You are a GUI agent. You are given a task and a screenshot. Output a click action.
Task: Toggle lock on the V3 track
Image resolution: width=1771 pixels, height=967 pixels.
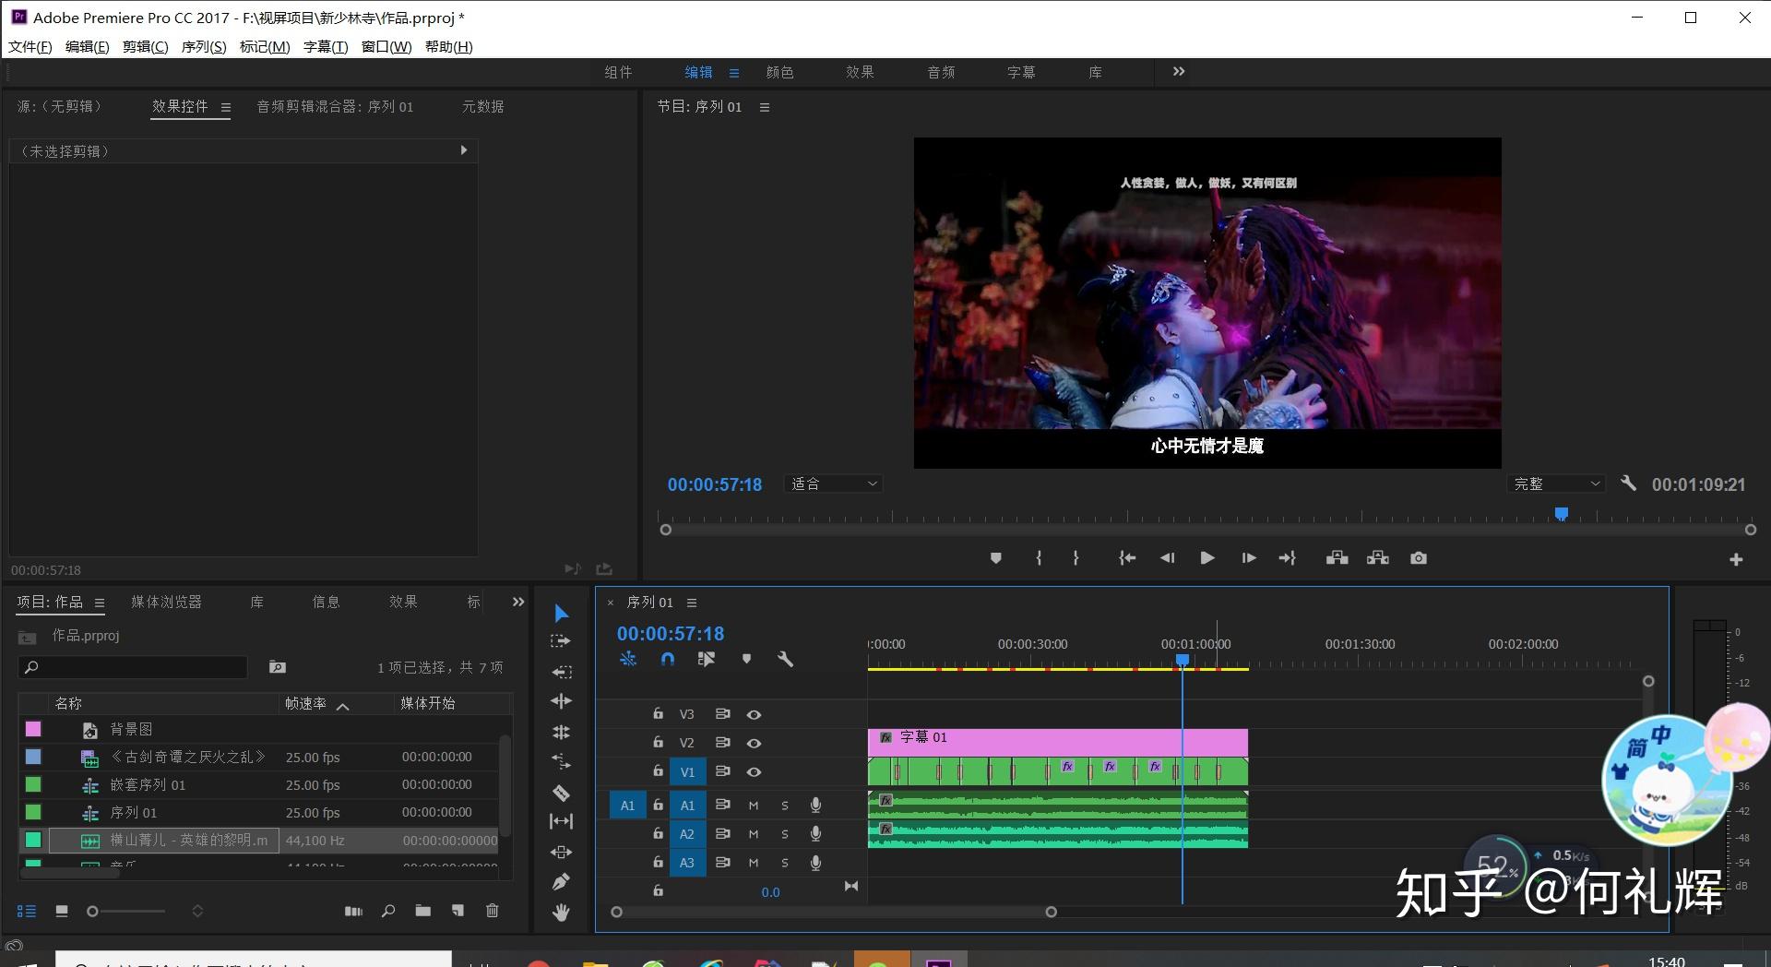coord(658,713)
